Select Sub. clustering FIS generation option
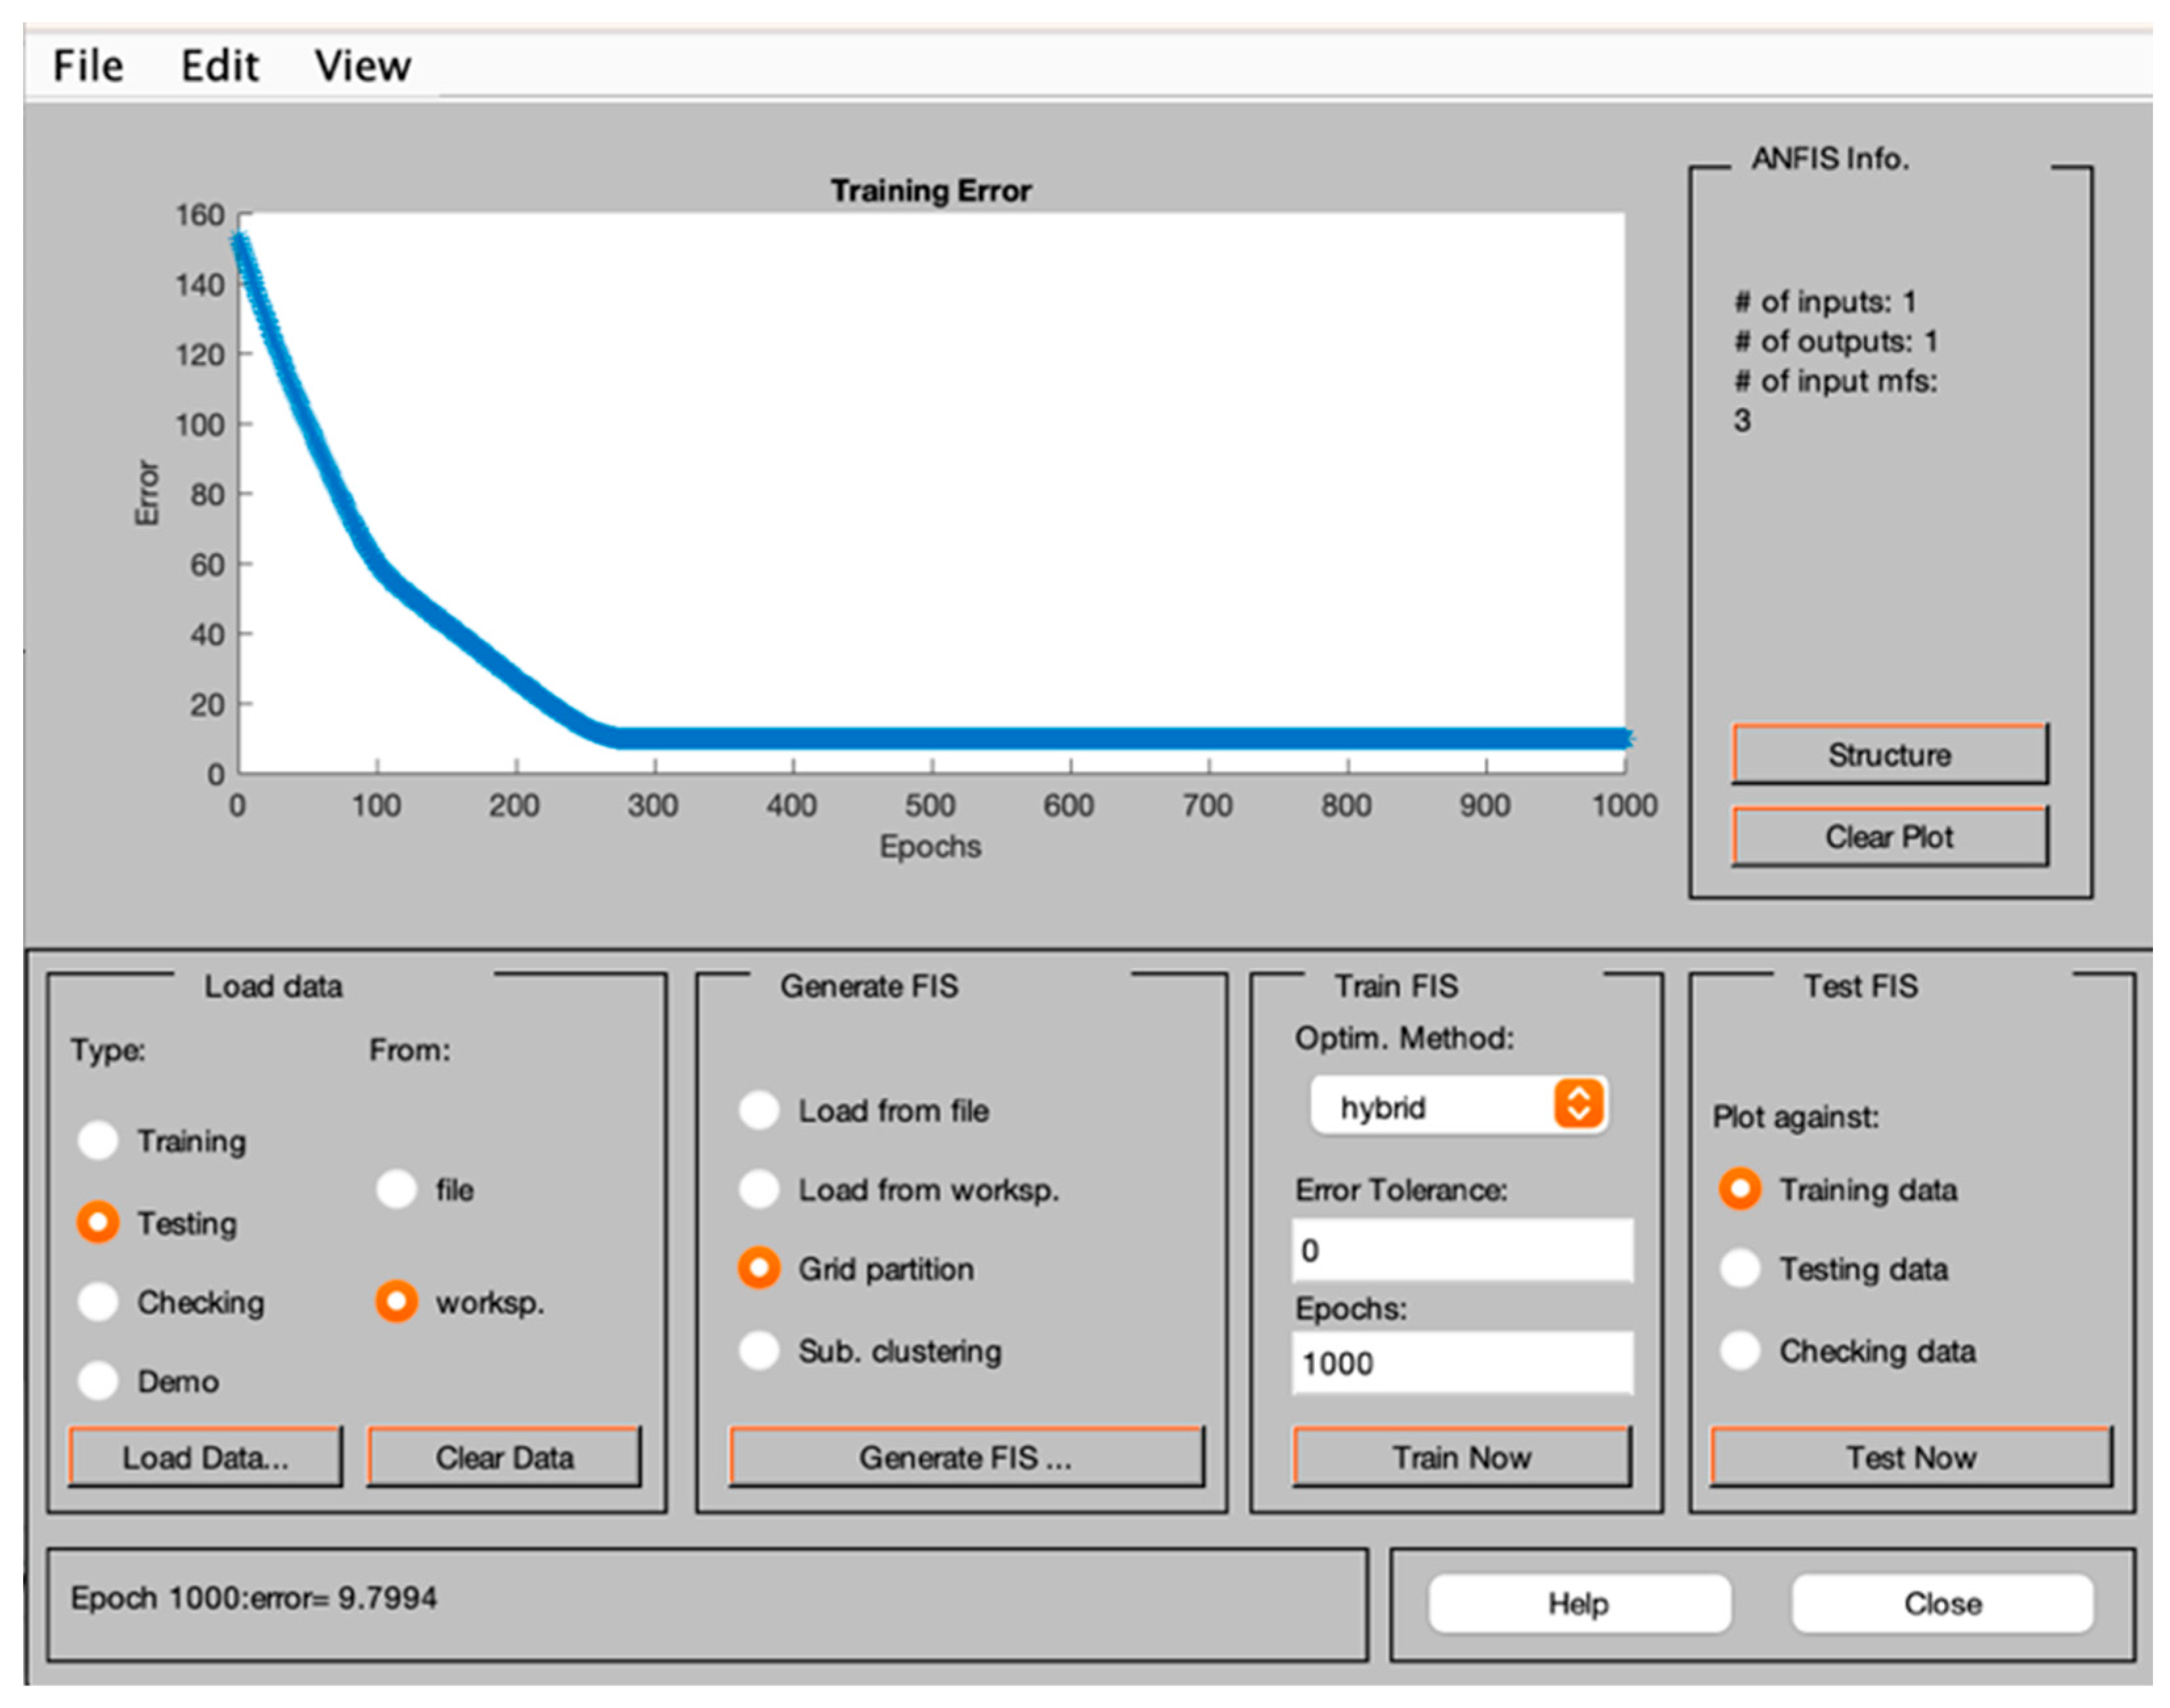 759,1350
